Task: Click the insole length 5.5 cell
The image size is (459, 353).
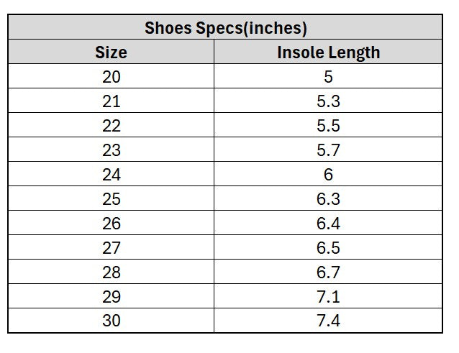Action: 328,126
